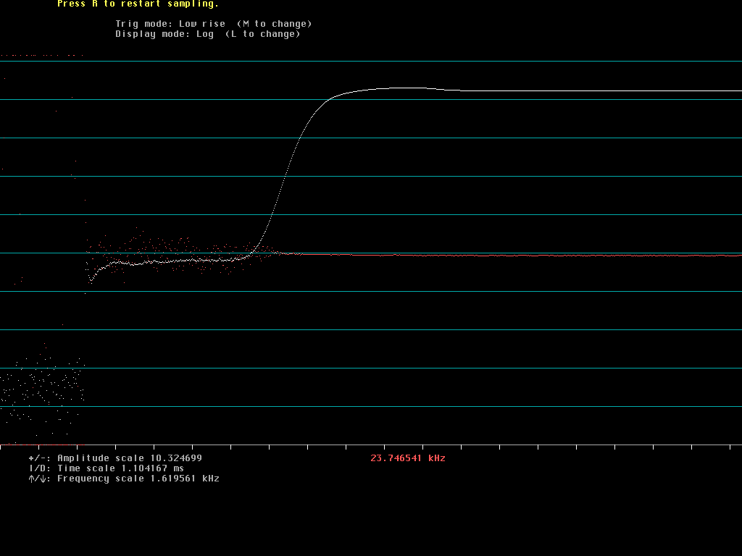This screenshot has width=742, height=556.
Task: Click the red 23.746541 kHz frequency value
Action: (x=408, y=458)
